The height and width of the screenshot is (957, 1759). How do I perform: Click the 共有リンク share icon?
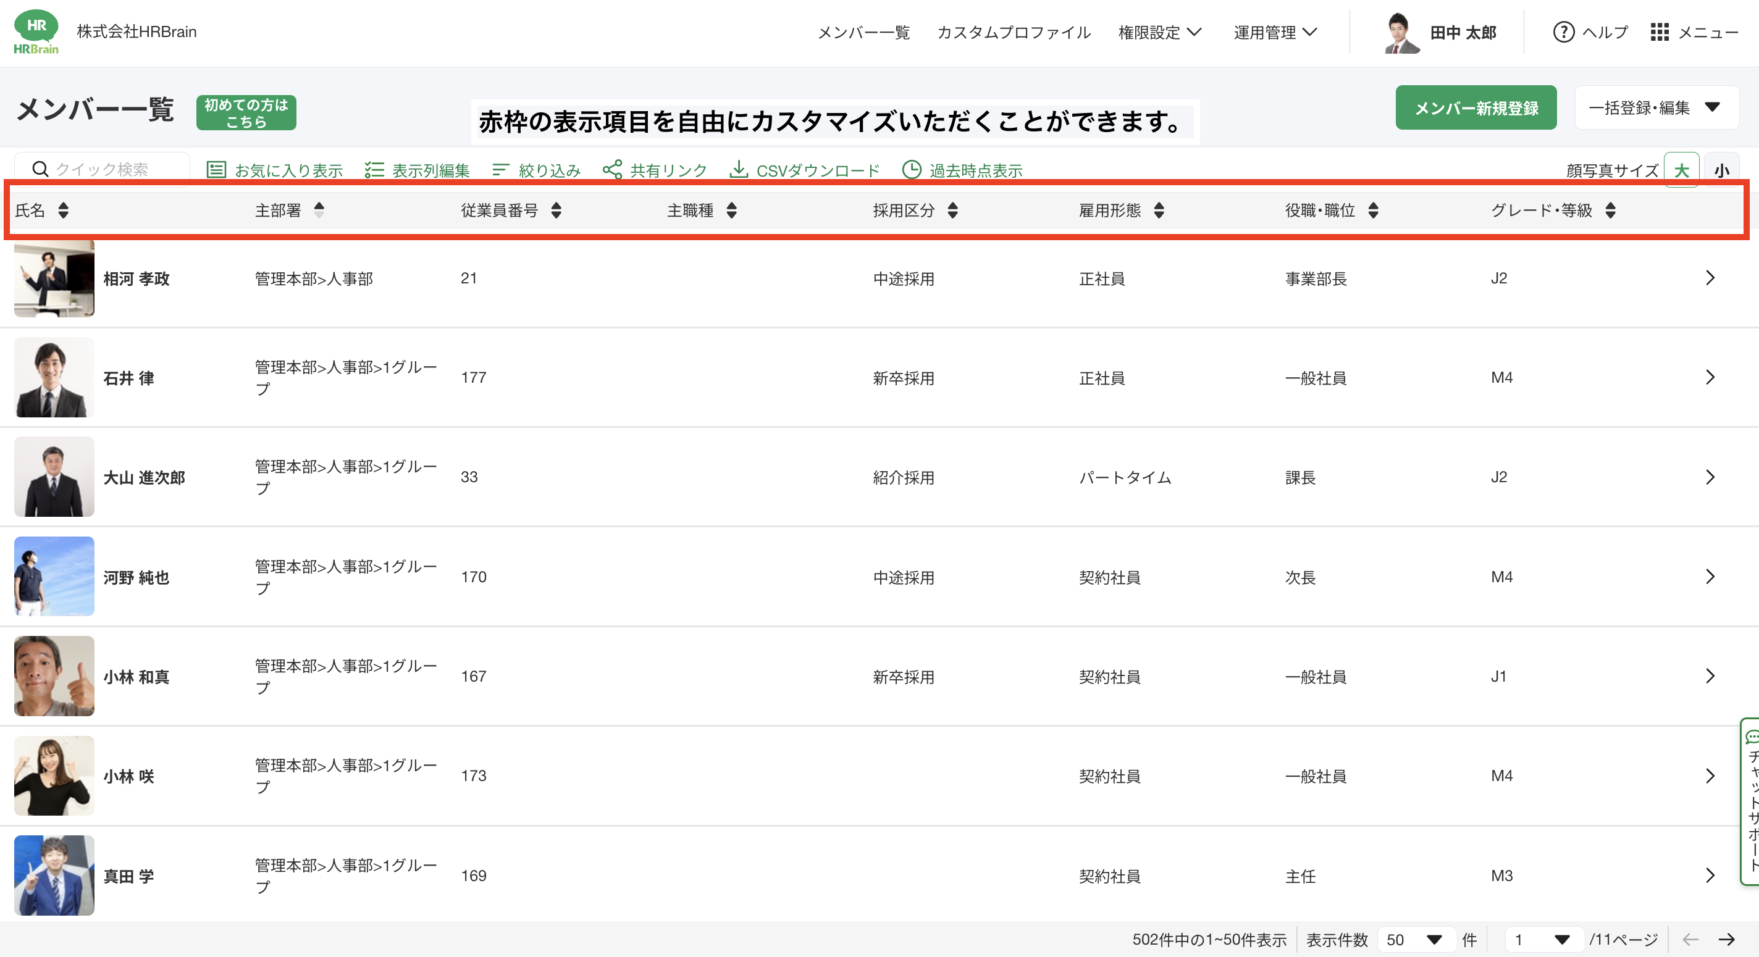click(612, 169)
